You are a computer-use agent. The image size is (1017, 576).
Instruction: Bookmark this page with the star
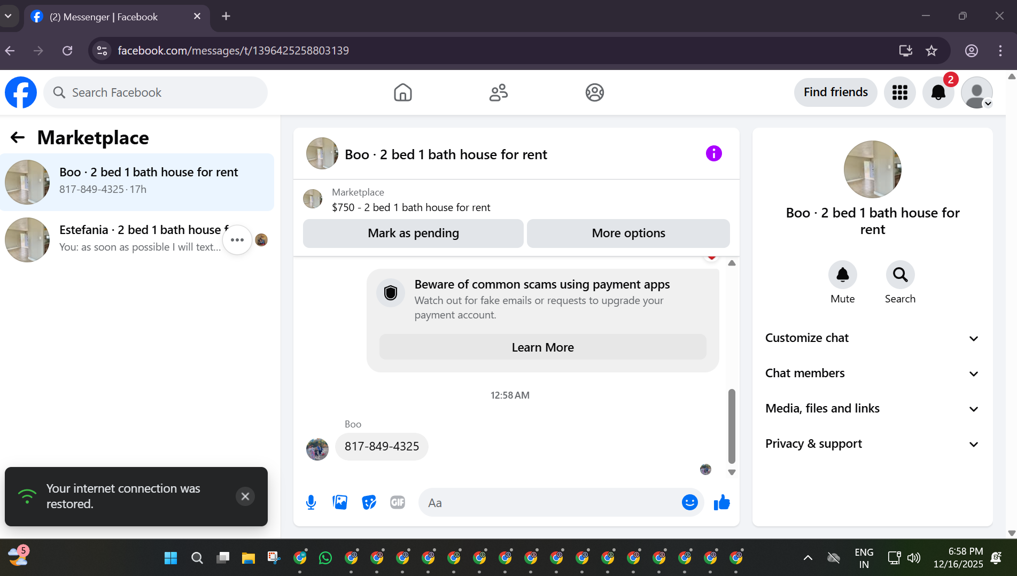[x=931, y=51]
